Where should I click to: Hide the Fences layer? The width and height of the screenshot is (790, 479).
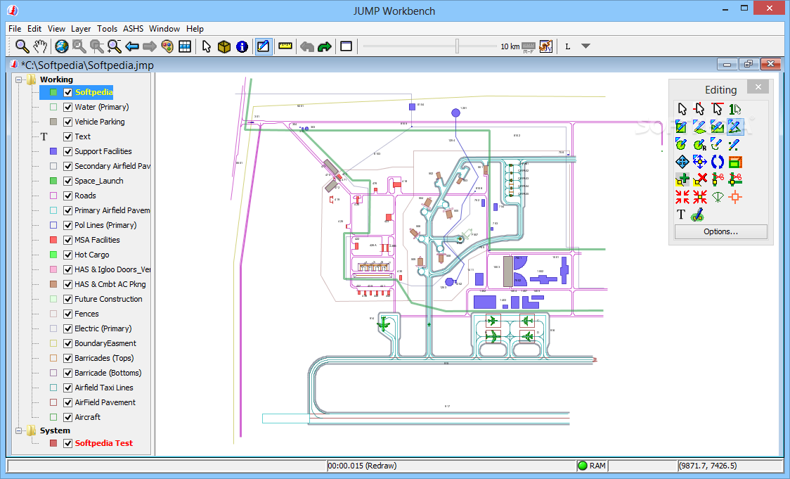point(68,314)
